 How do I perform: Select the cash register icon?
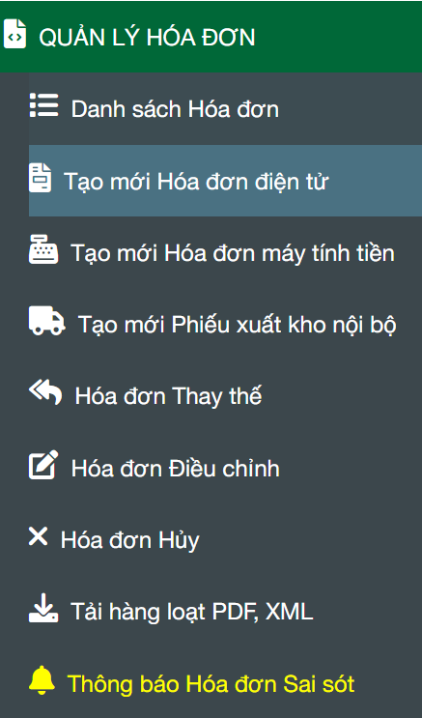point(44,249)
